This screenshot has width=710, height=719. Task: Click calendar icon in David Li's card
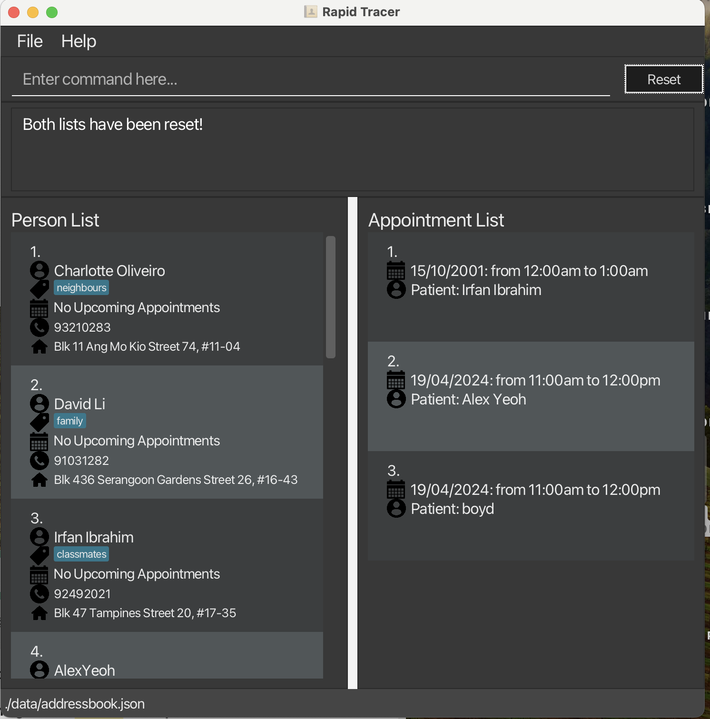pyautogui.click(x=39, y=442)
